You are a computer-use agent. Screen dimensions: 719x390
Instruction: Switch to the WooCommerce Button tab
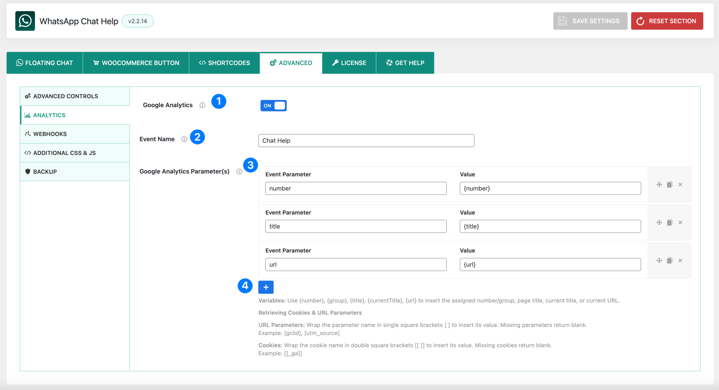coord(136,63)
